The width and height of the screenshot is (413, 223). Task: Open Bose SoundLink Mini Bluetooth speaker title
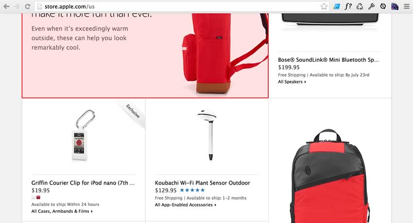coord(328,60)
